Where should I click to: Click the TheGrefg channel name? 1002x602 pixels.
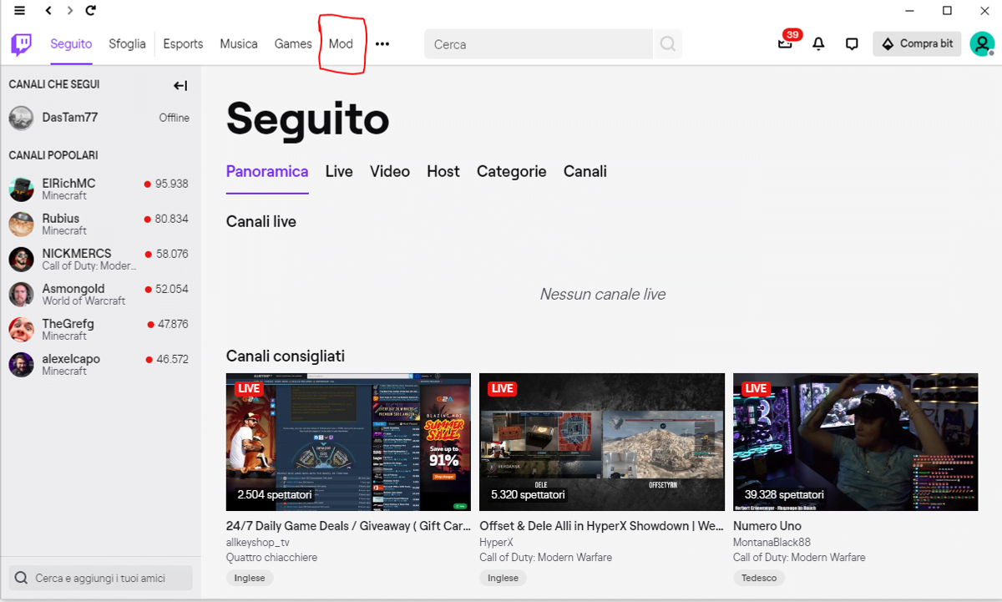[68, 324]
